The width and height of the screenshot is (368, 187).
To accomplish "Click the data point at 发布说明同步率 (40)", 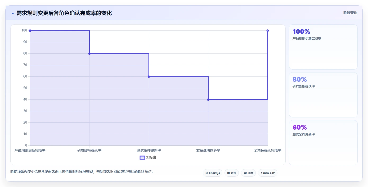I will click(x=208, y=100).
